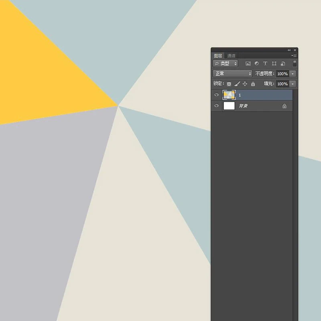Switch to the 通道 tab
321x321 pixels.
point(232,56)
